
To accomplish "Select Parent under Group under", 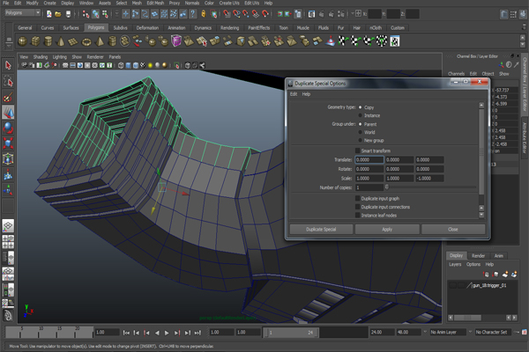I will [x=360, y=124].
